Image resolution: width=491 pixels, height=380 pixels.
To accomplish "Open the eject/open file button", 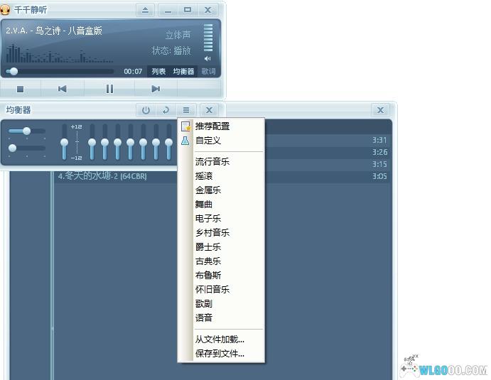I will [x=145, y=10].
